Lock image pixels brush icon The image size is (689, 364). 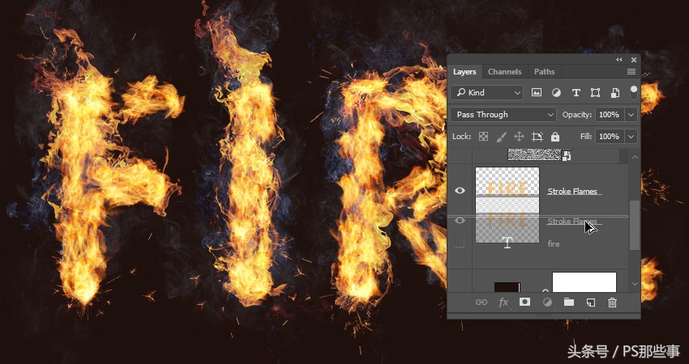(x=502, y=137)
